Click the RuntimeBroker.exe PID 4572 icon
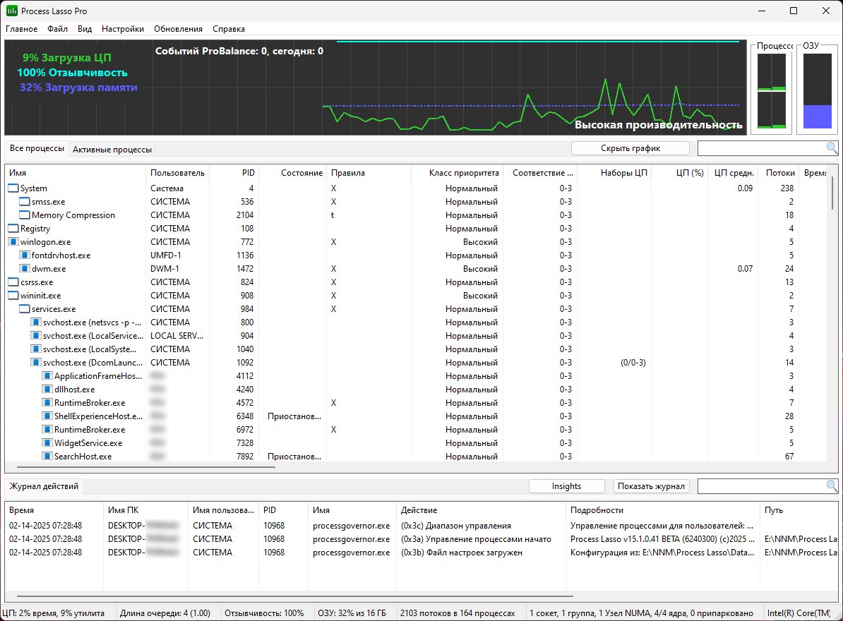Image resolution: width=843 pixels, height=621 pixels. point(47,403)
